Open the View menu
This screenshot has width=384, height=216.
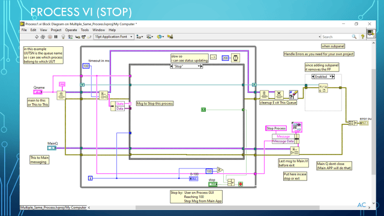point(43,30)
